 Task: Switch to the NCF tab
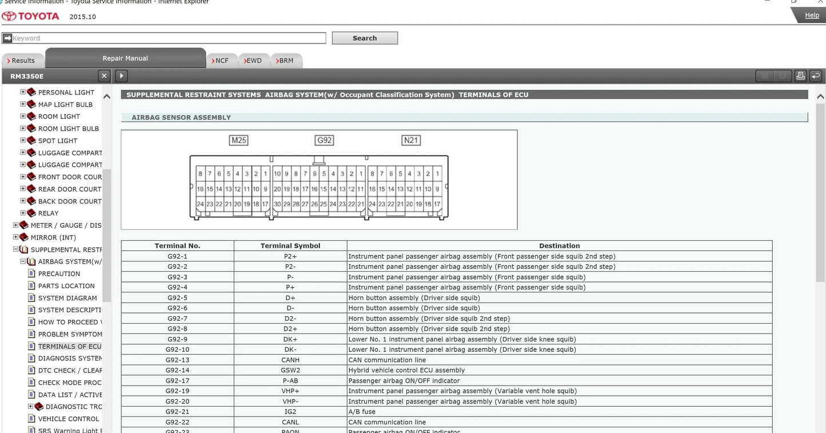click(x=221, y=61)
